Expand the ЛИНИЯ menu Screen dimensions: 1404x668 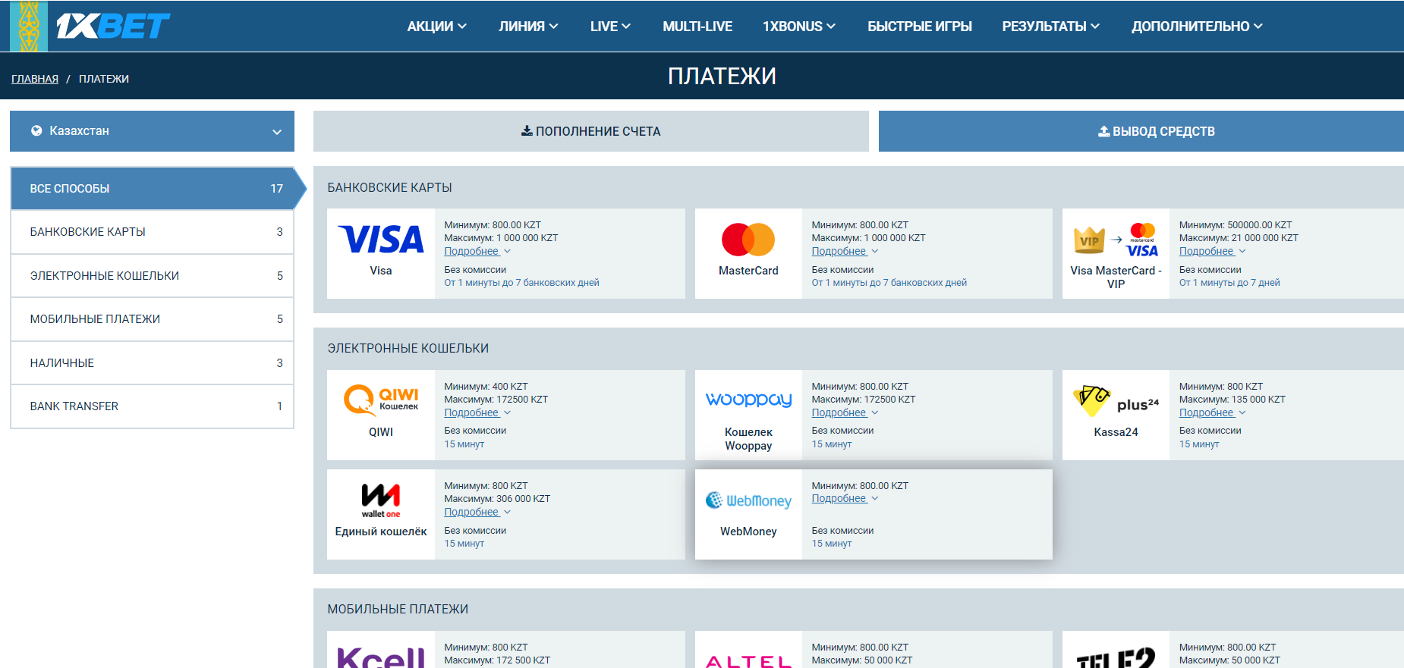tap(528, 27)
